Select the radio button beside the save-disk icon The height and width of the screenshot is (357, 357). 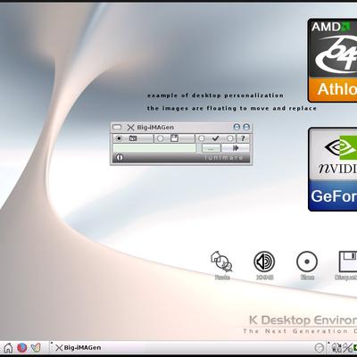coord(161,138)
